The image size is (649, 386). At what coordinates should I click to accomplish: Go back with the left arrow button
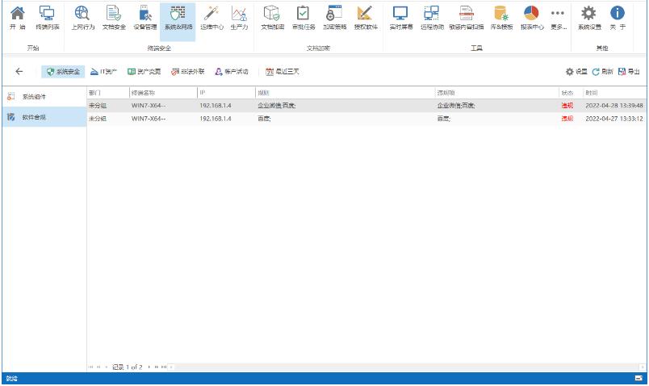(x=19, y=72)
